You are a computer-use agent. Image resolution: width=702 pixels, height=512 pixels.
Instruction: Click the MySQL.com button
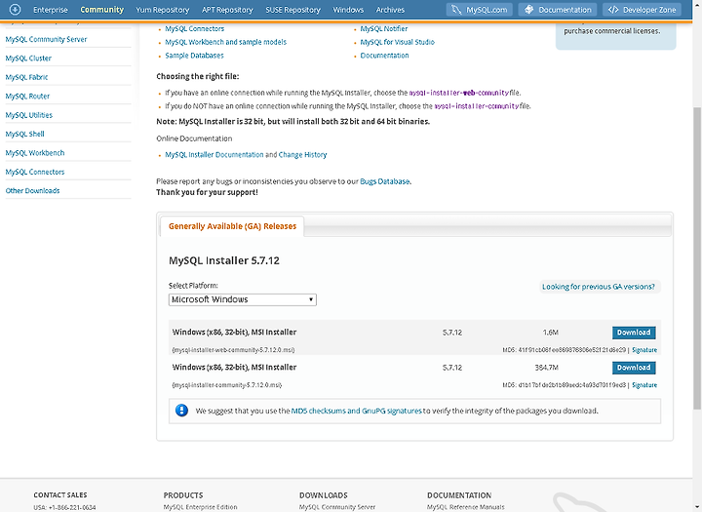[x=479, y=10]
